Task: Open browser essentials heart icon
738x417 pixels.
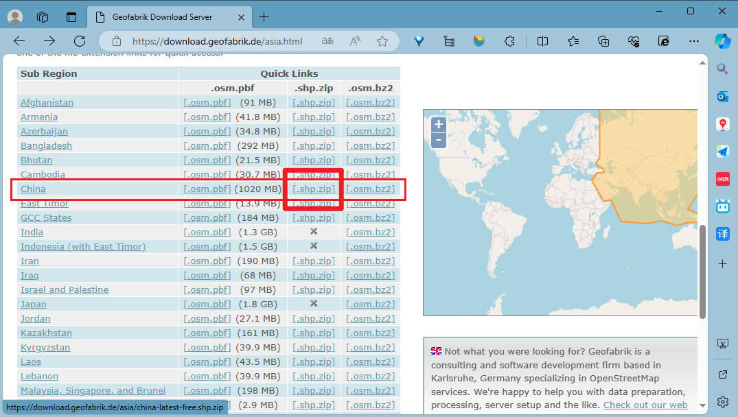Action: (x=634, y=41)
